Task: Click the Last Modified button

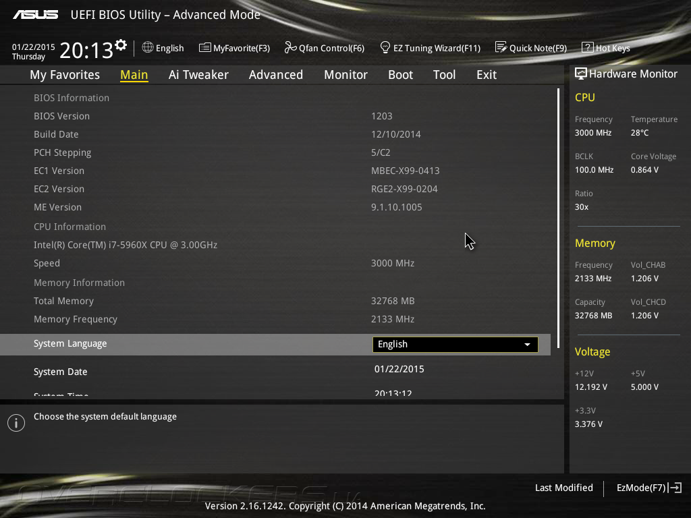Action: point(563,488)
